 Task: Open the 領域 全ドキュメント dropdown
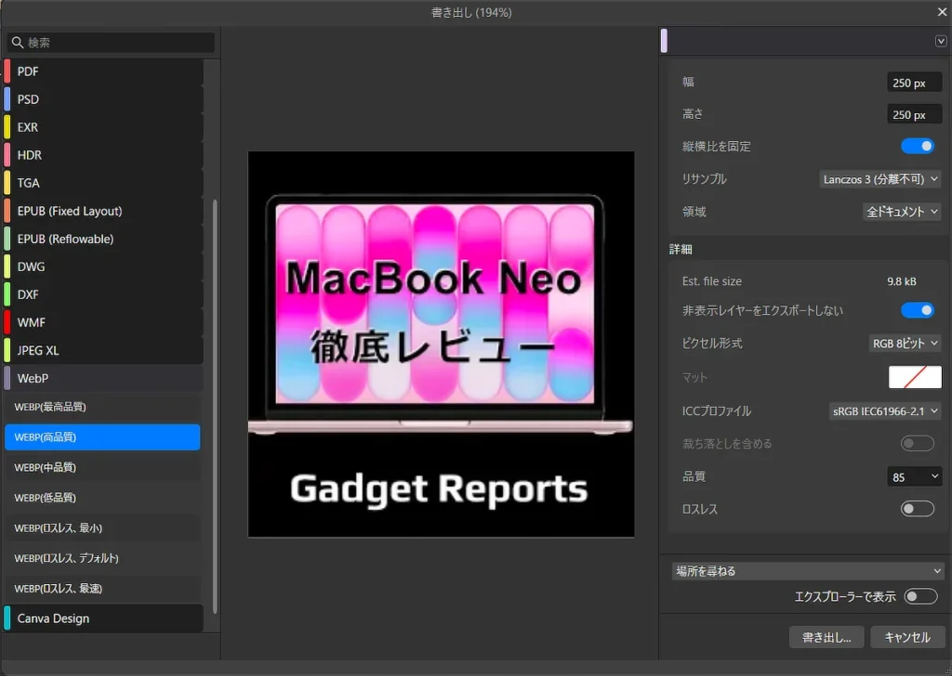point(902,212)
